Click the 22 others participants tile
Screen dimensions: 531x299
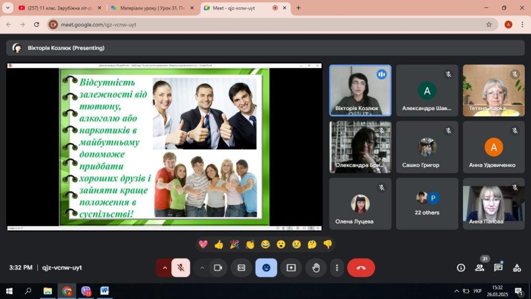pyautogui.click(x=427, y=203)
